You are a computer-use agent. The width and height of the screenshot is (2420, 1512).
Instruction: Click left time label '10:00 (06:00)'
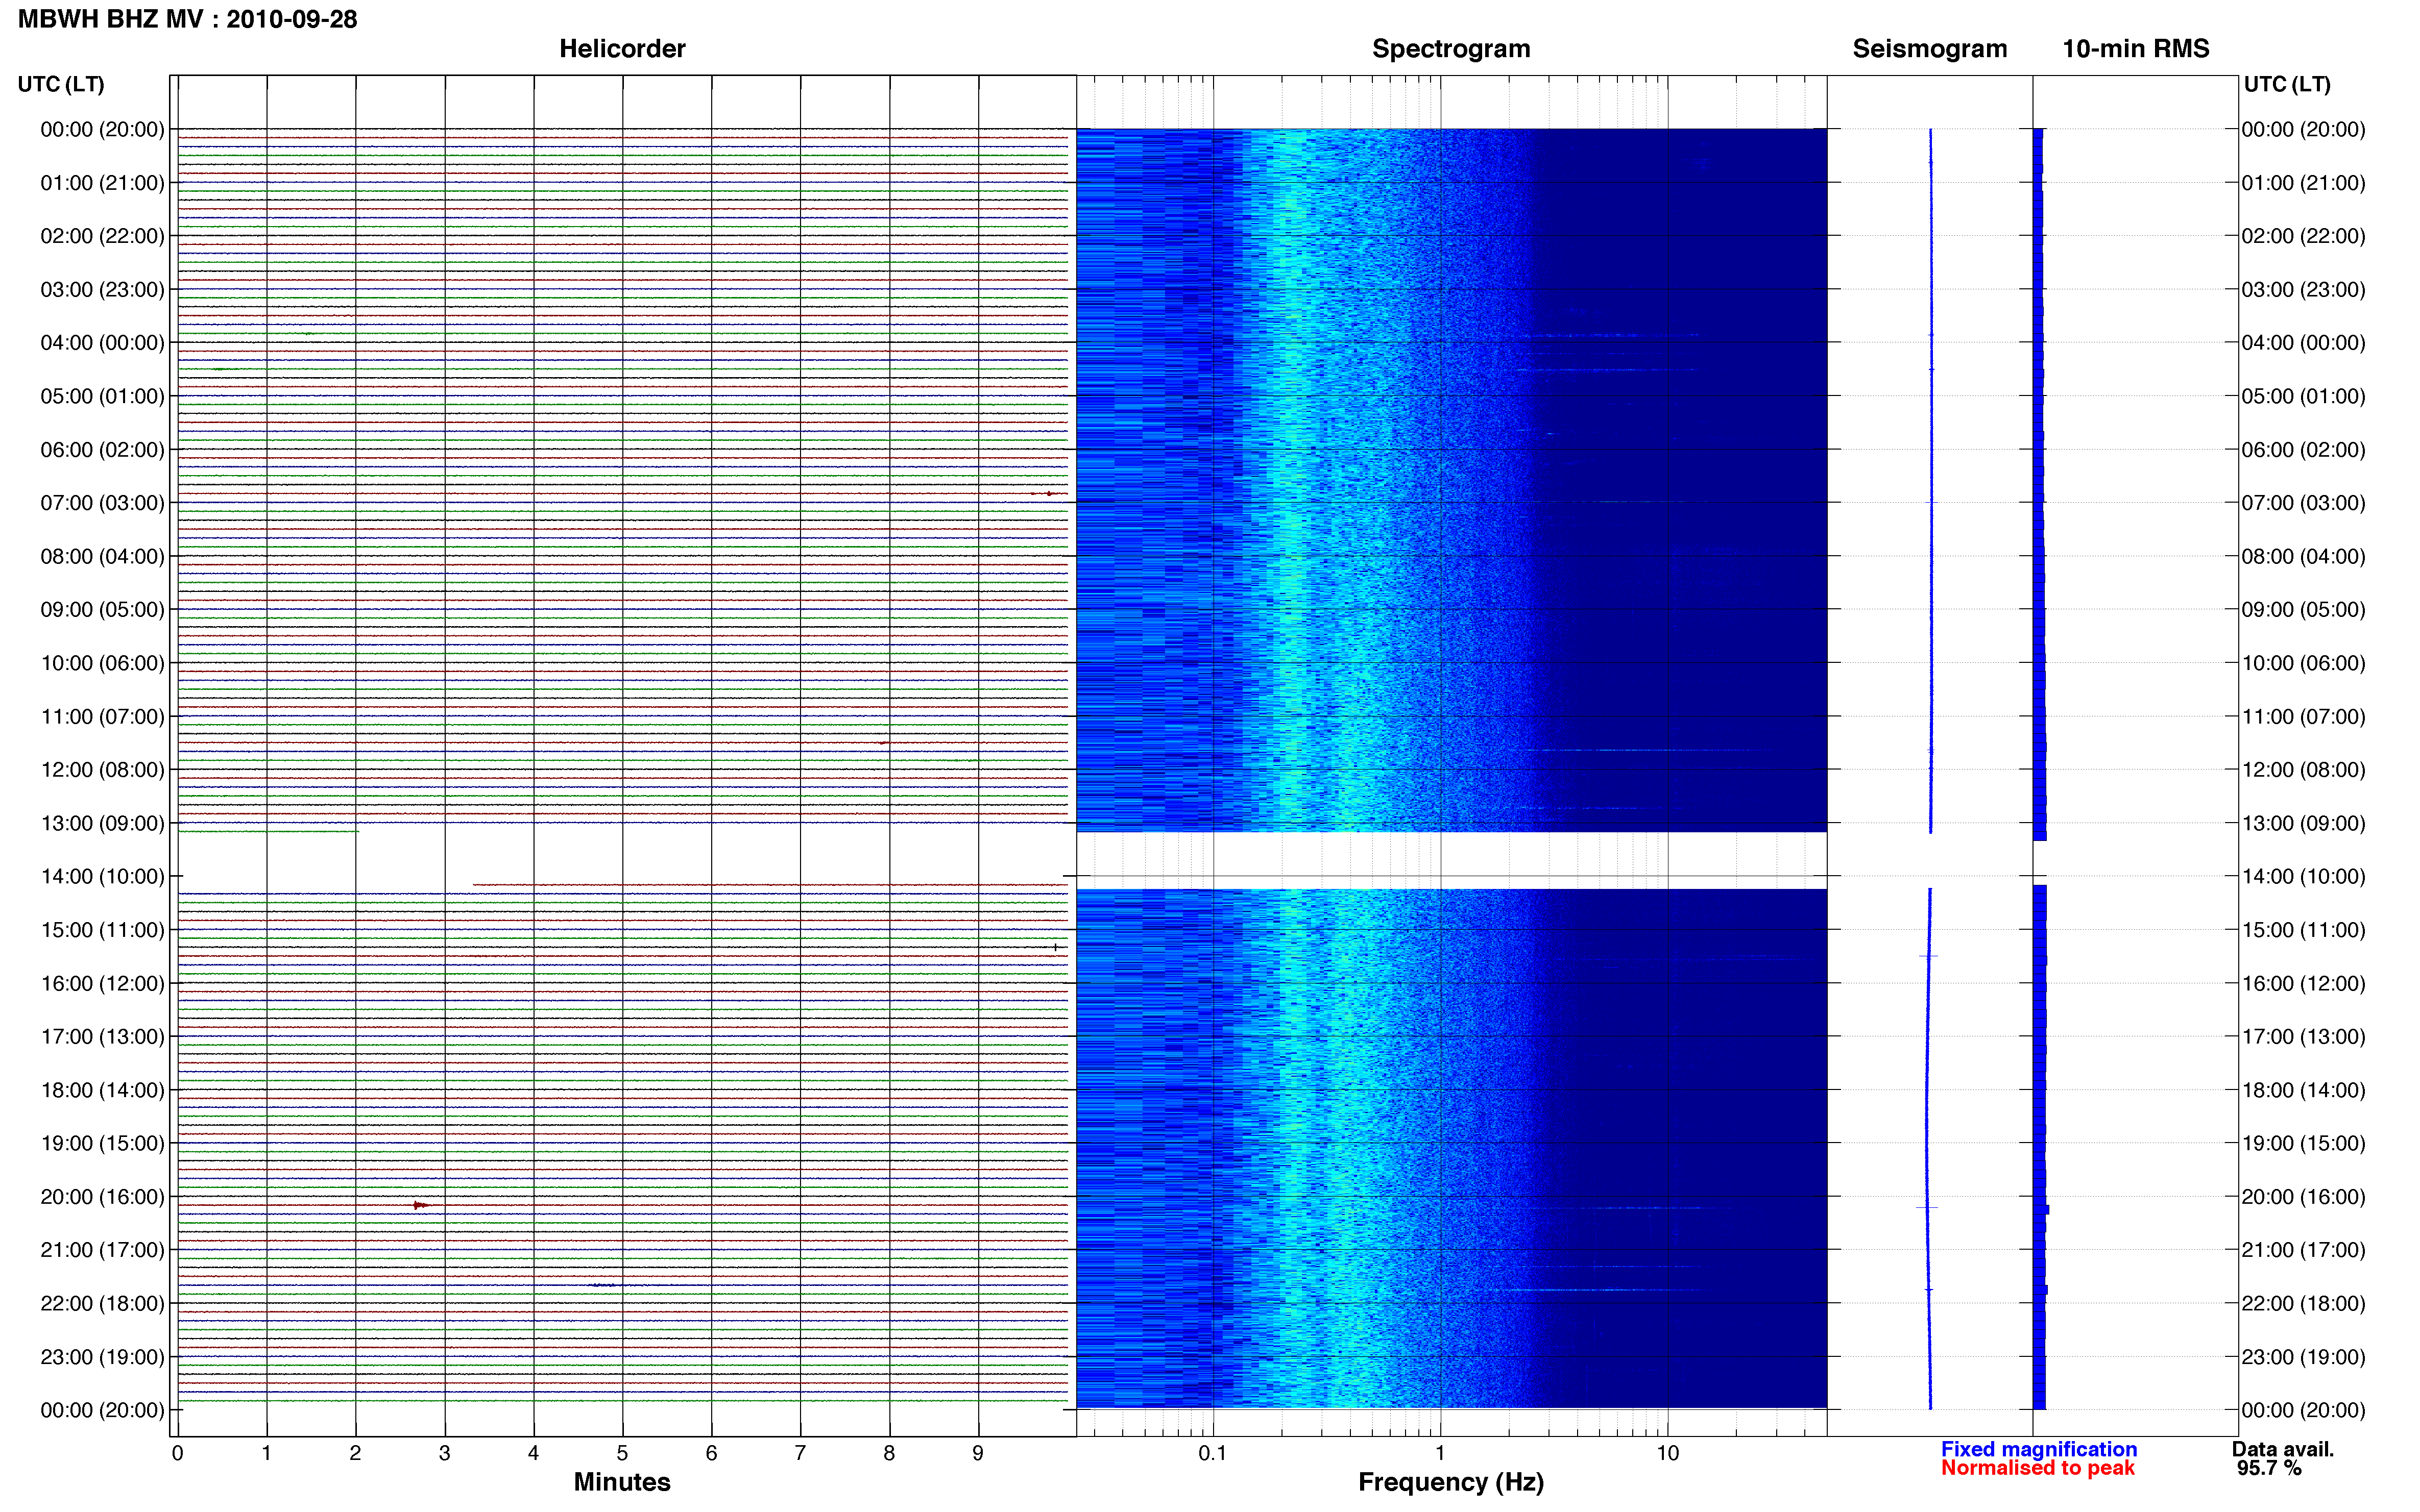coord(102,663)
